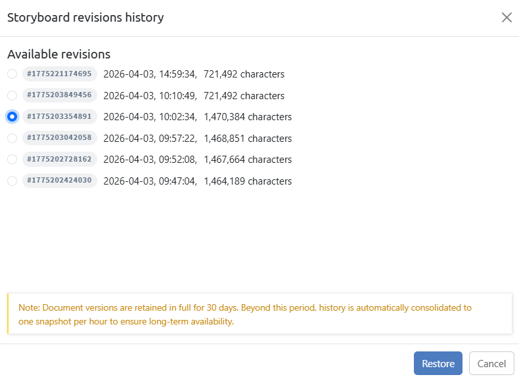
Task: Click the 30-day retention note text
Action: click(x=245, y=315)
